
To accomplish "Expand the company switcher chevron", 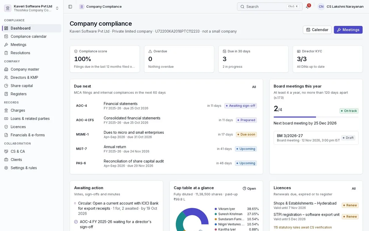I will click(x=57, y=8).
